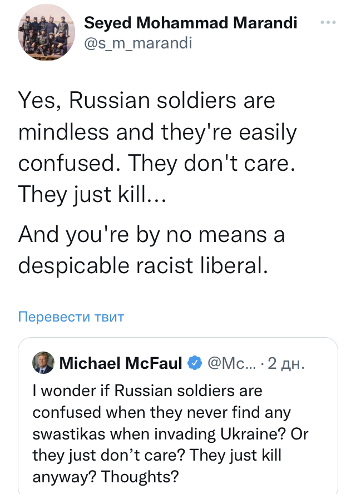
Task: Click the blue verified badge beside McFaul
Action: pyautogui.click(x=194, y=363)
